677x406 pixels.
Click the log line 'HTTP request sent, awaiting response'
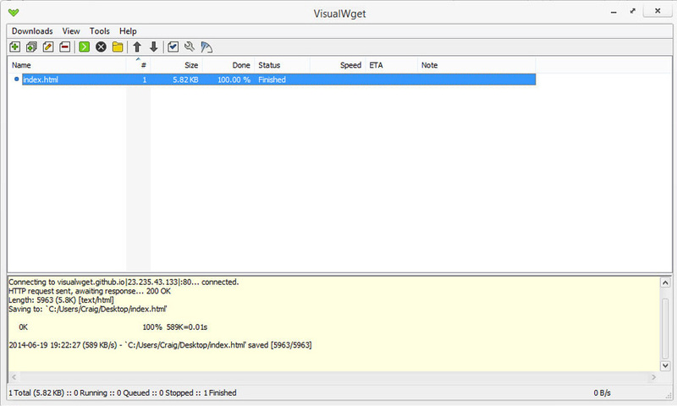(90, 291)
